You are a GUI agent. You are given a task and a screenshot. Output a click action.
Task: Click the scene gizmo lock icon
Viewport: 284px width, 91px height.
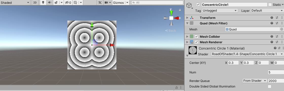coord(180,10)
